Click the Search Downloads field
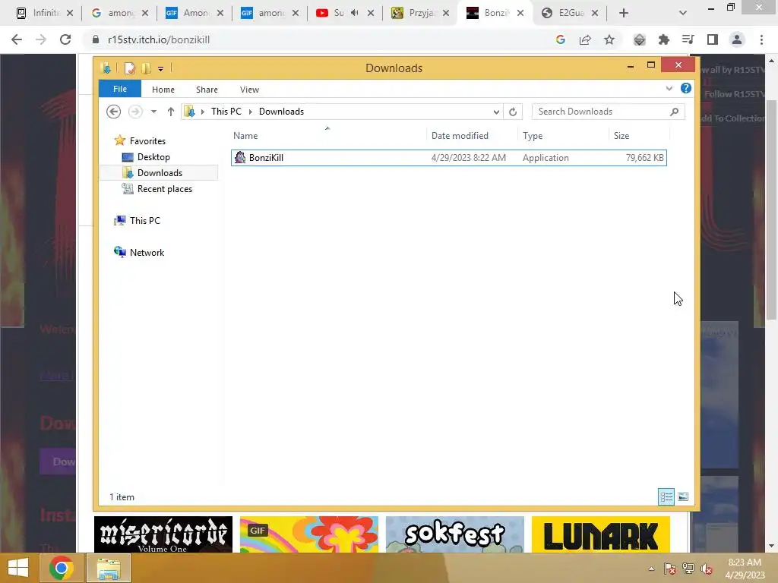Image resolution: width=778 pixels, height=583 pixels. 608,112
